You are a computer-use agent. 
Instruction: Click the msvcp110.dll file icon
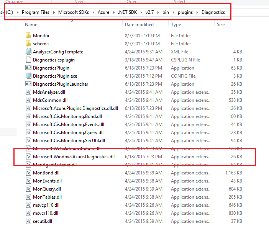click(x=28, y=205)
